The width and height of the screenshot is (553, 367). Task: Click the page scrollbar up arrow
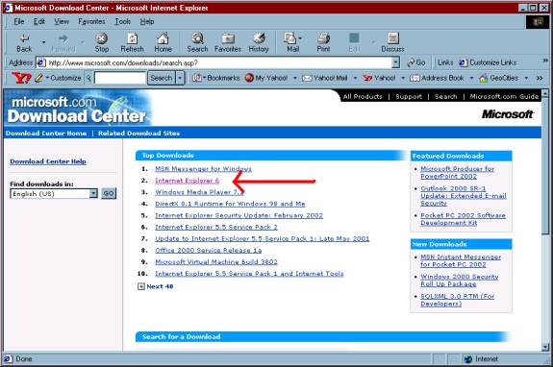[545, 93]
